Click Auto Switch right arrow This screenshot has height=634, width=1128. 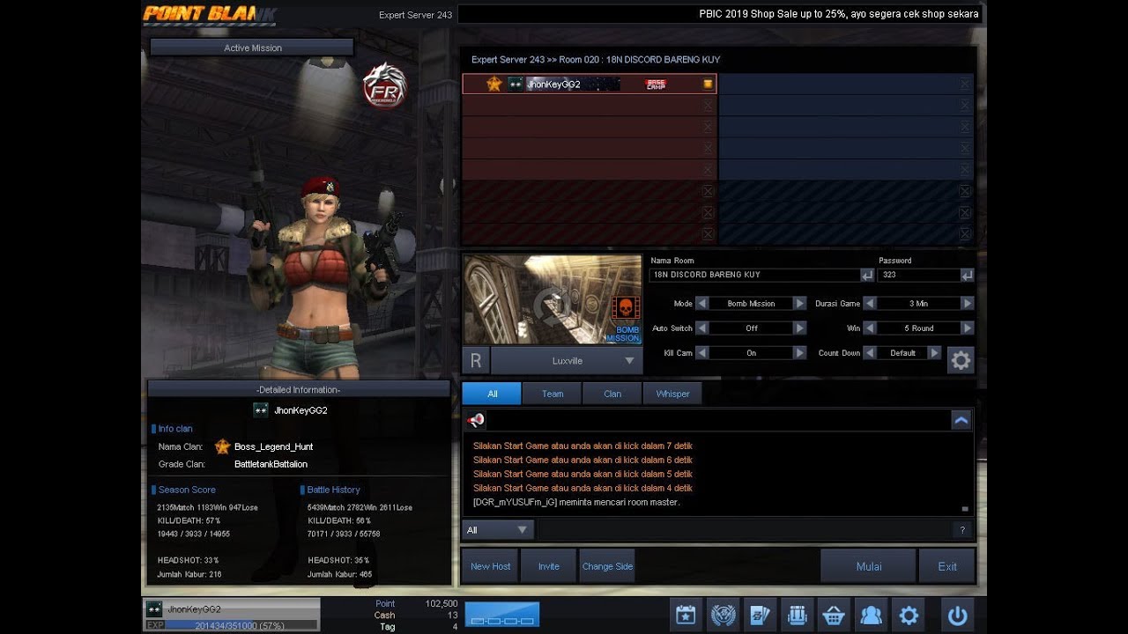point(799,328)
